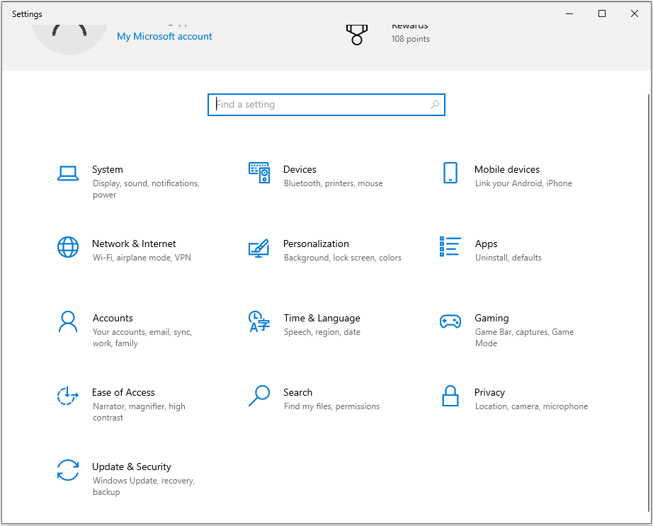Image resolution: width=653 pixels, height=526 pixels.
Task: Open Search settings
Action: pyautogui.click(x=298, y=392)
